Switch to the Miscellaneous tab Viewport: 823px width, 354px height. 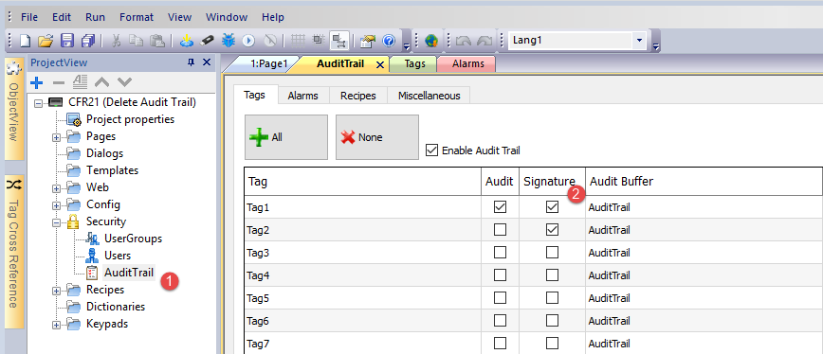(429, 96)
